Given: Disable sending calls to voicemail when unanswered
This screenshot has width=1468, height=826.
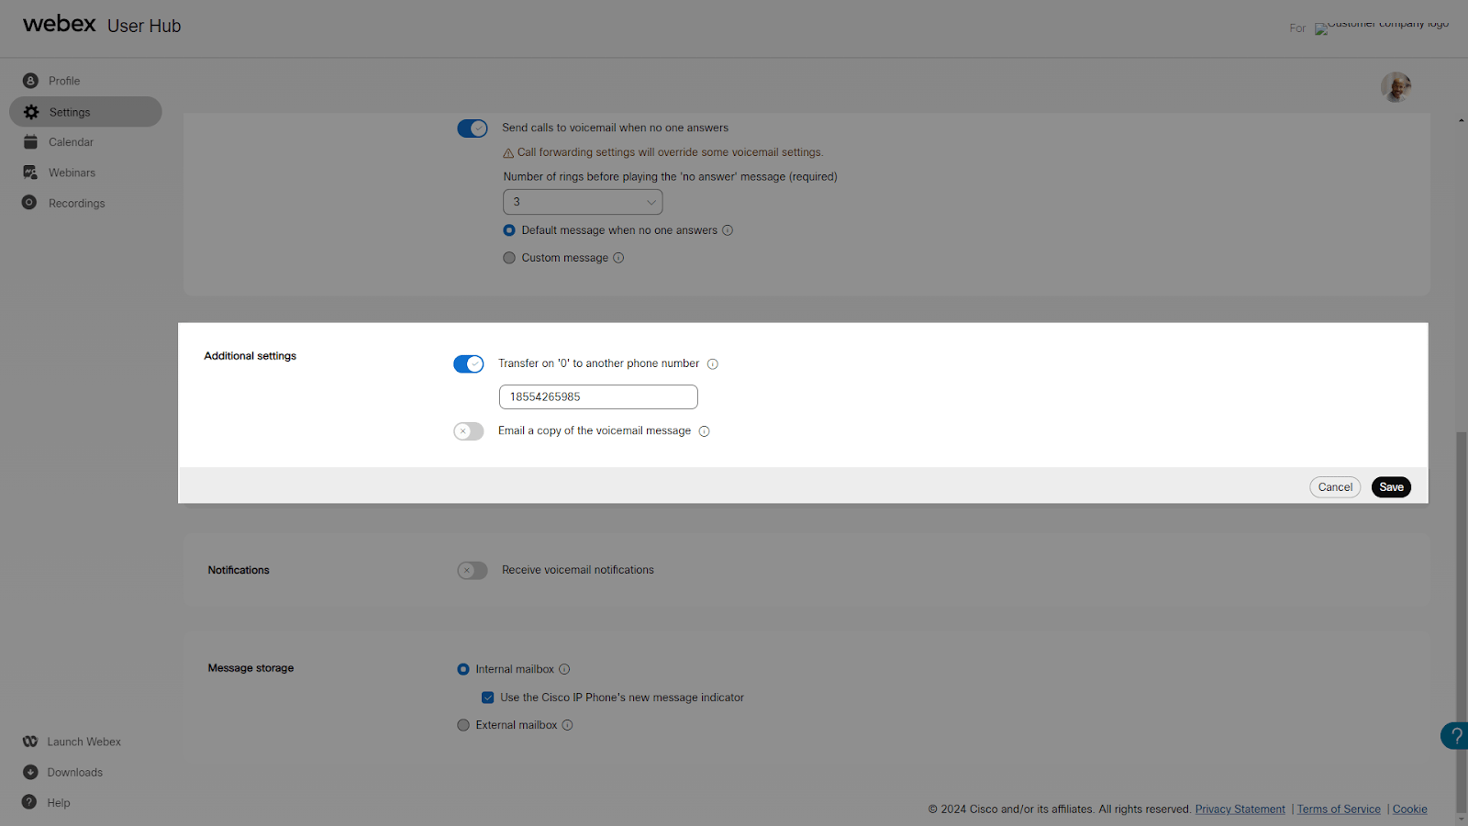Looking at the screenshot, I should point(472,128).
